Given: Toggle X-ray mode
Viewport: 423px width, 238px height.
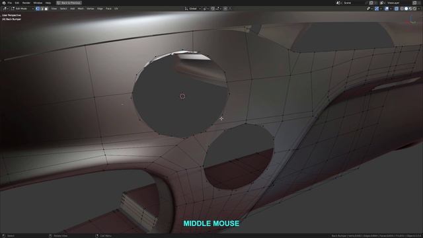Looking at the screenshot, I should (x=397, y=9).
